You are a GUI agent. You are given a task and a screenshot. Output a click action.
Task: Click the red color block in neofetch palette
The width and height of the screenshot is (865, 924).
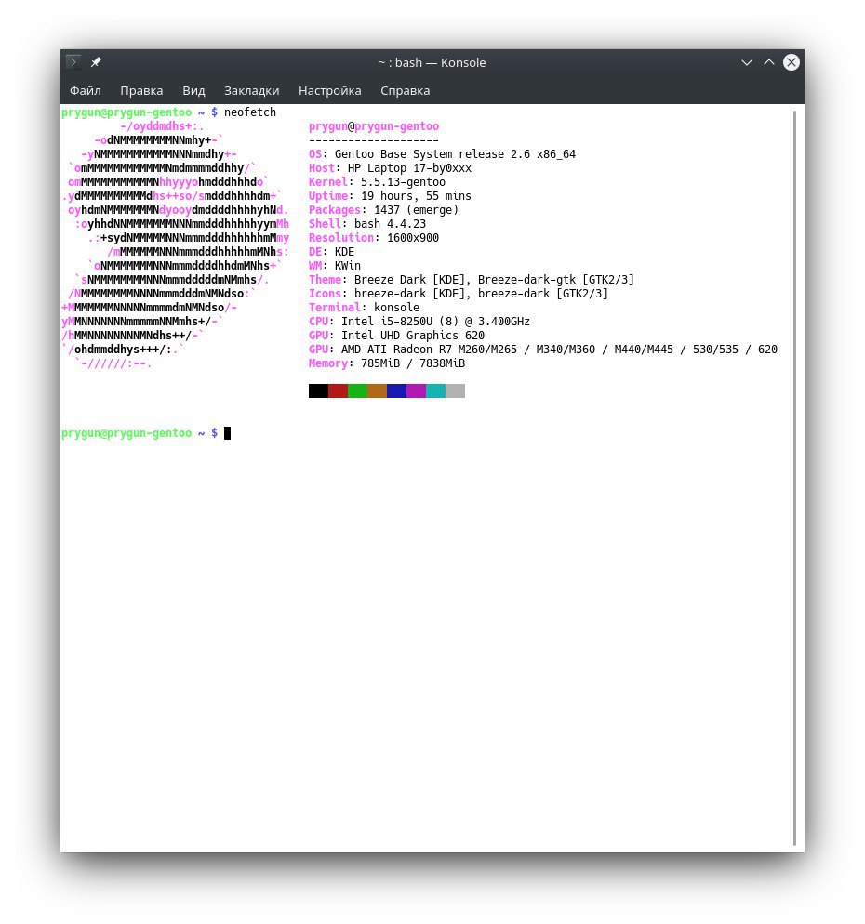[x=338, y=390]
